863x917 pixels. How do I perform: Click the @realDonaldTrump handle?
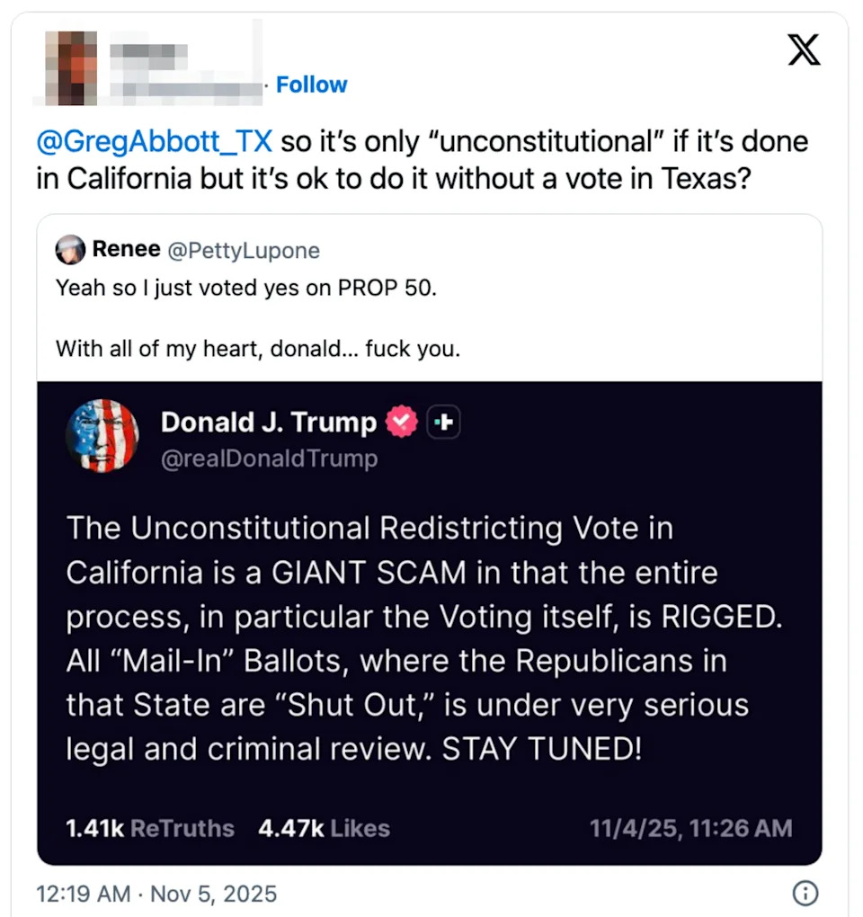click(x=269, y=458)
